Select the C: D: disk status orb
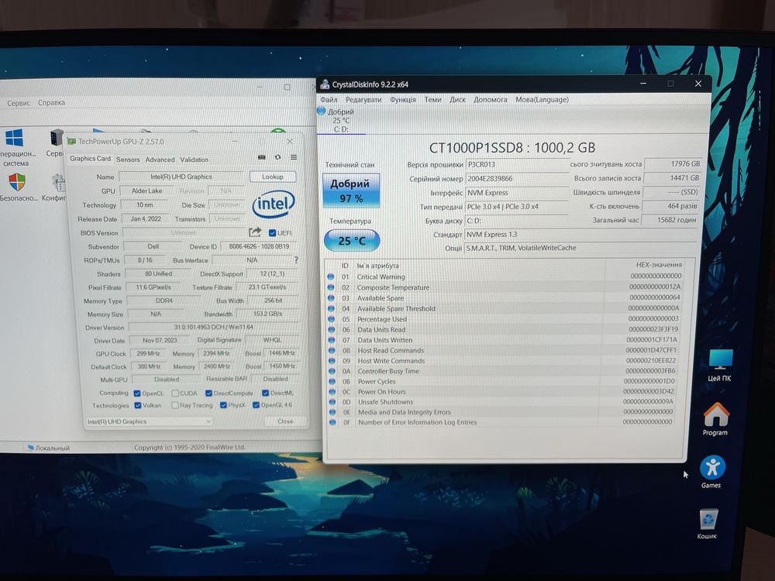The width and height of the screenshot is (775, 581). point(322,112)
